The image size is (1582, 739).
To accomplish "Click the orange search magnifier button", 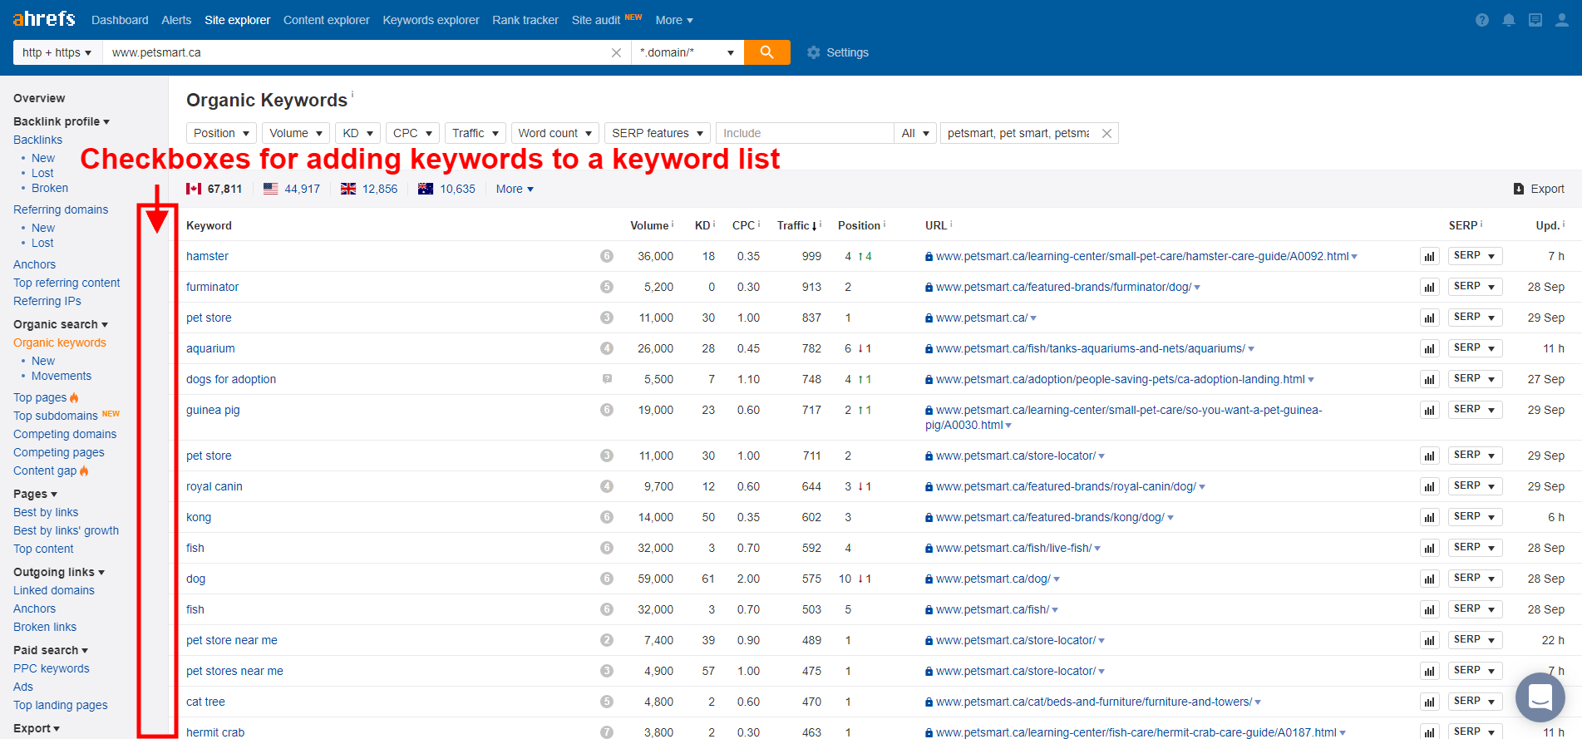I will (x=766, y=52).
